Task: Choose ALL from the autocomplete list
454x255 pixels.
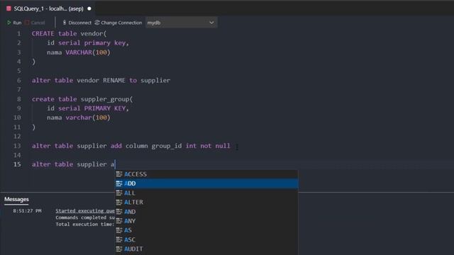Action: 206,193
